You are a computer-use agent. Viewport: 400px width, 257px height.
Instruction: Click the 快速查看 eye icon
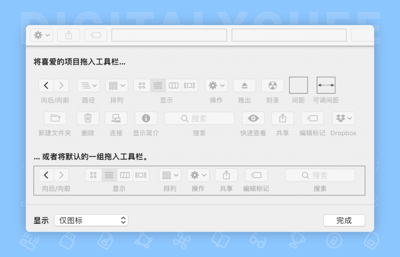(253, 118)
